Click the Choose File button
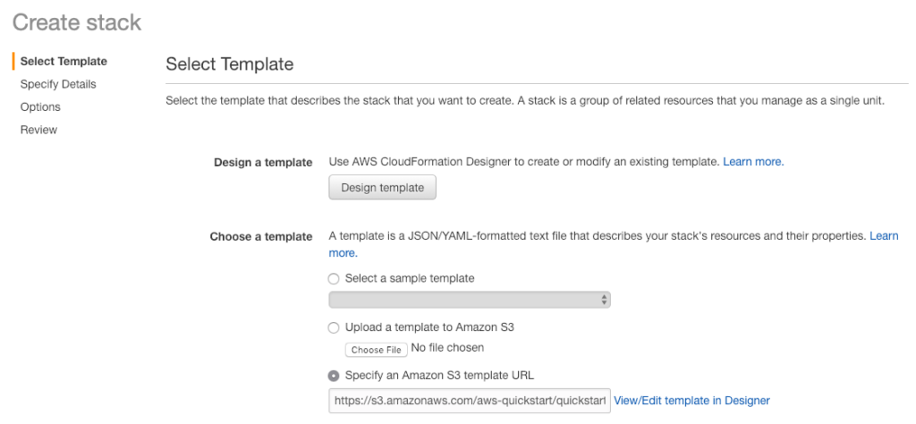The image size is (916, 424). tap(376, 350)
